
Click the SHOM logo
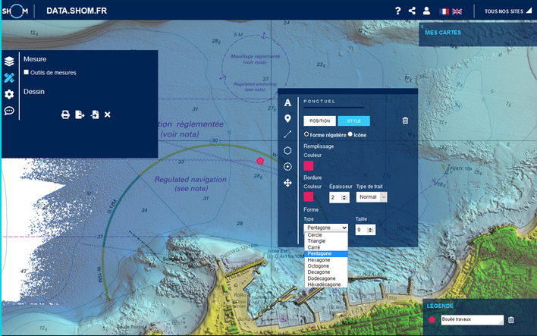(15, 11)
